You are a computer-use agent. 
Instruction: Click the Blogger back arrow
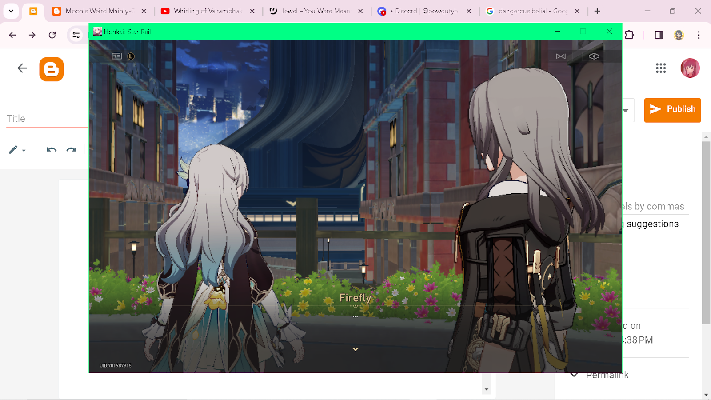[22, 68]
